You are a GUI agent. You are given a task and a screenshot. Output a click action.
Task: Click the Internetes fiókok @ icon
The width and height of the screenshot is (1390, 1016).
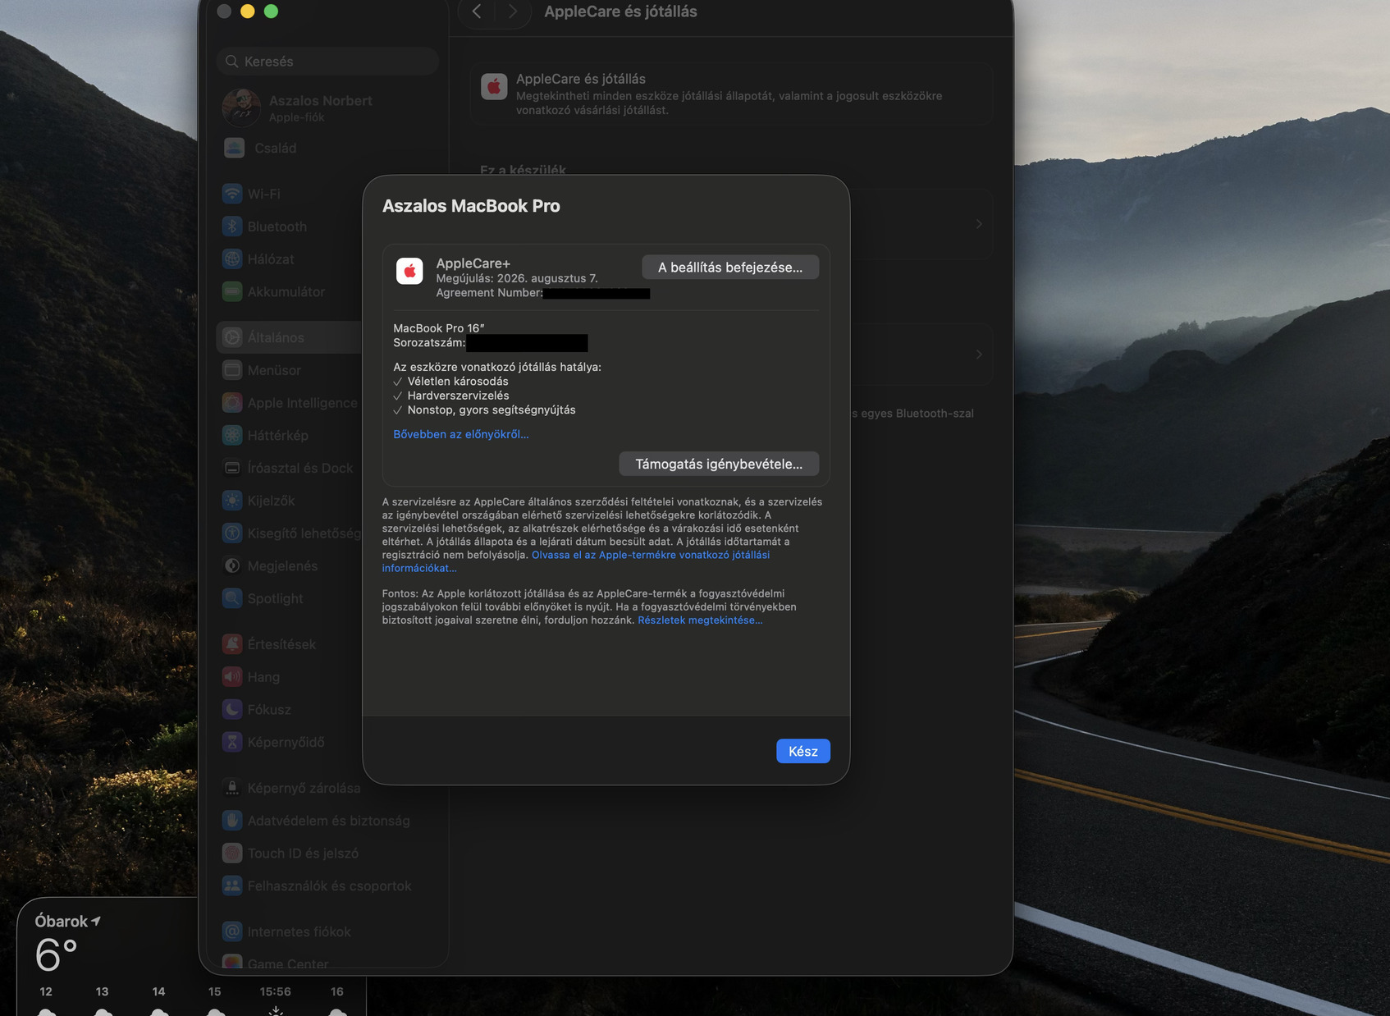233,931
